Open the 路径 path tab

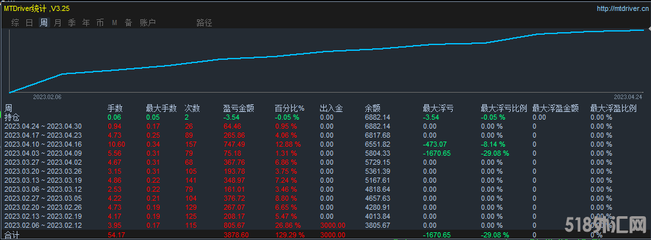click(204, 23)
